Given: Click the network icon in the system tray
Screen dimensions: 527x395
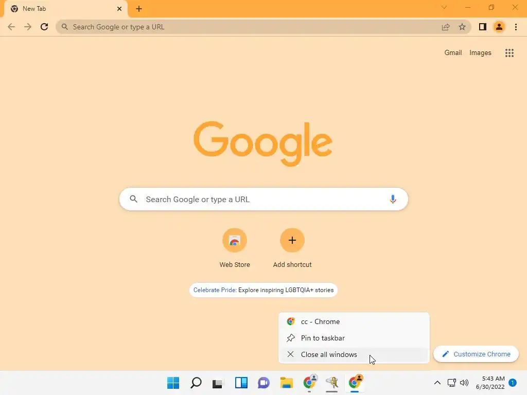Looking at the screenshot, I should coord(451,383).
